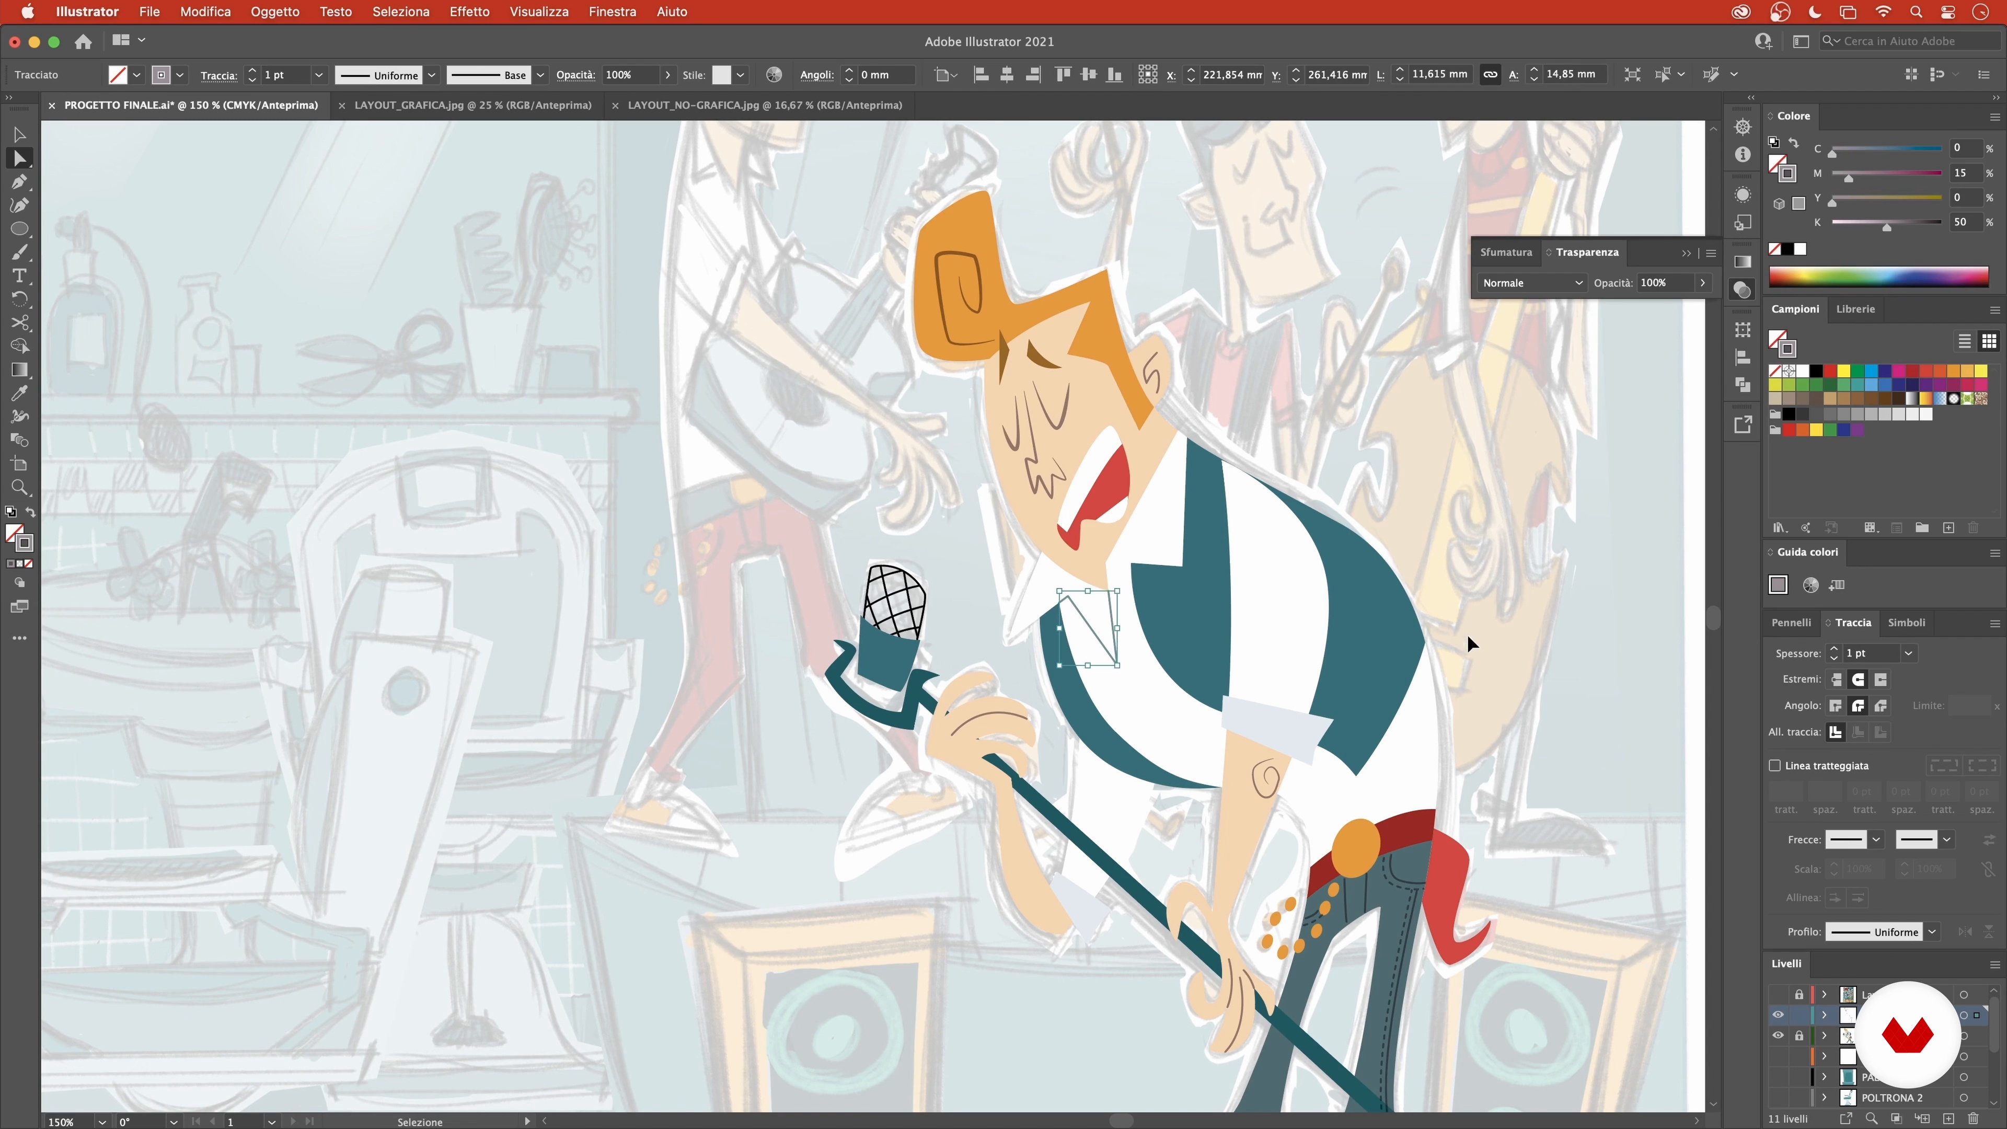Select the Gradient tool
2007x1129 pixels.
click(x=19, y=370)
